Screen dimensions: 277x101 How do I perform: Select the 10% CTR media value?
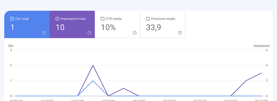(108, 27)
